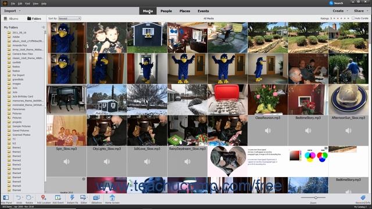Image resolution: width=372 pixels, height=209 pixels.
Task: Click the Instant Fix icon
Action: coord(72,197)
